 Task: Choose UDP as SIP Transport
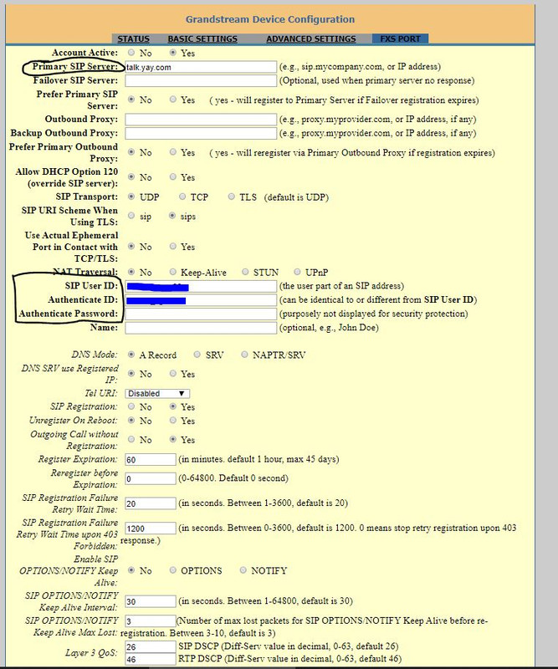pos(131,197)
